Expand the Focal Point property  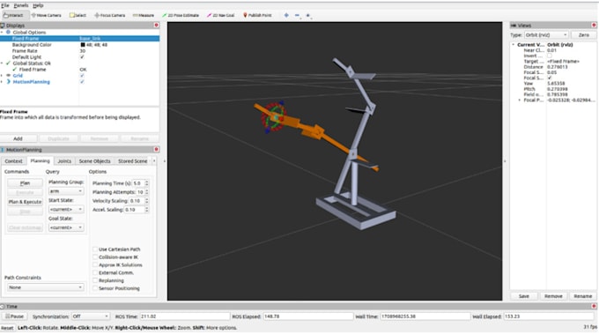pos(519,100)
